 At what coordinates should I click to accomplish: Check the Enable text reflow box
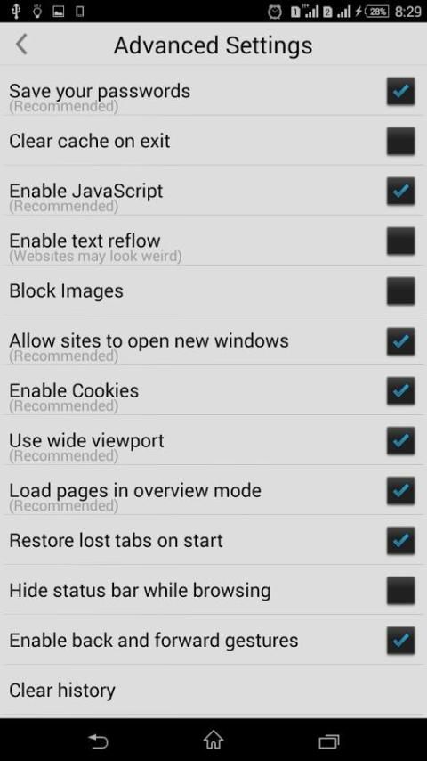click(401, 241)
